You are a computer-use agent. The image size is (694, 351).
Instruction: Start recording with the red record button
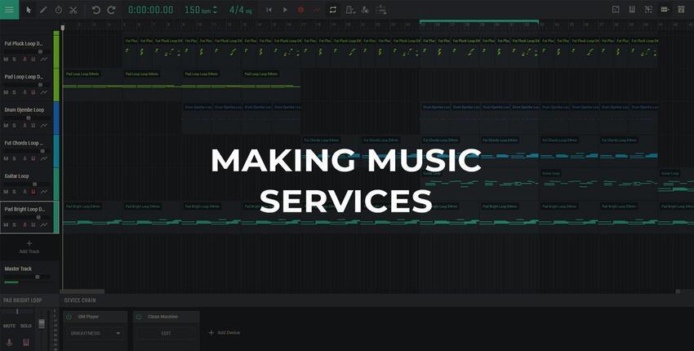point(301,10)
